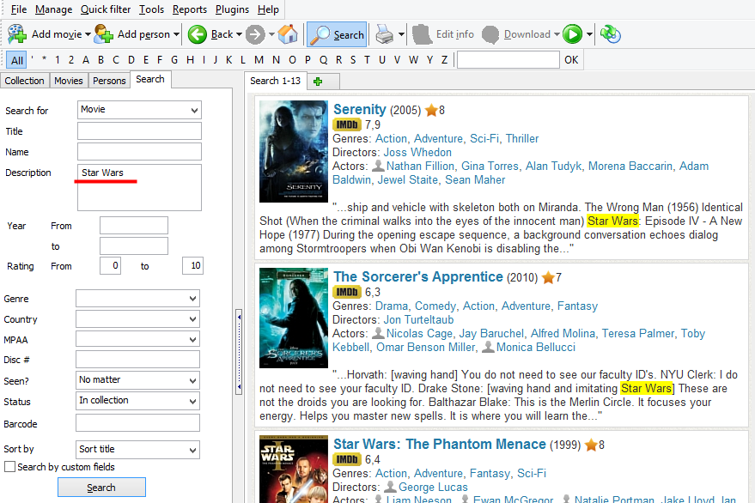Viewport: 755px width, 503px height.
Task: Activate the Search toolbar button
Action: click(x=337, y=34)
